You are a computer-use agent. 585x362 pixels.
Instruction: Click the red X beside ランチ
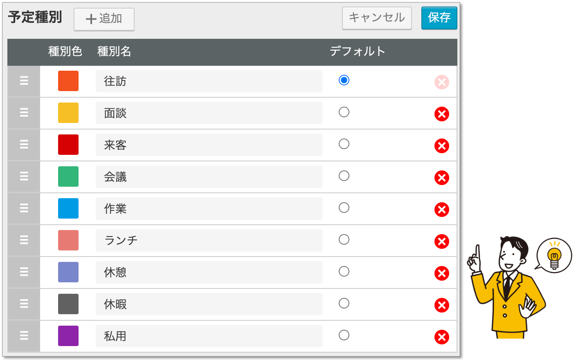441,241
